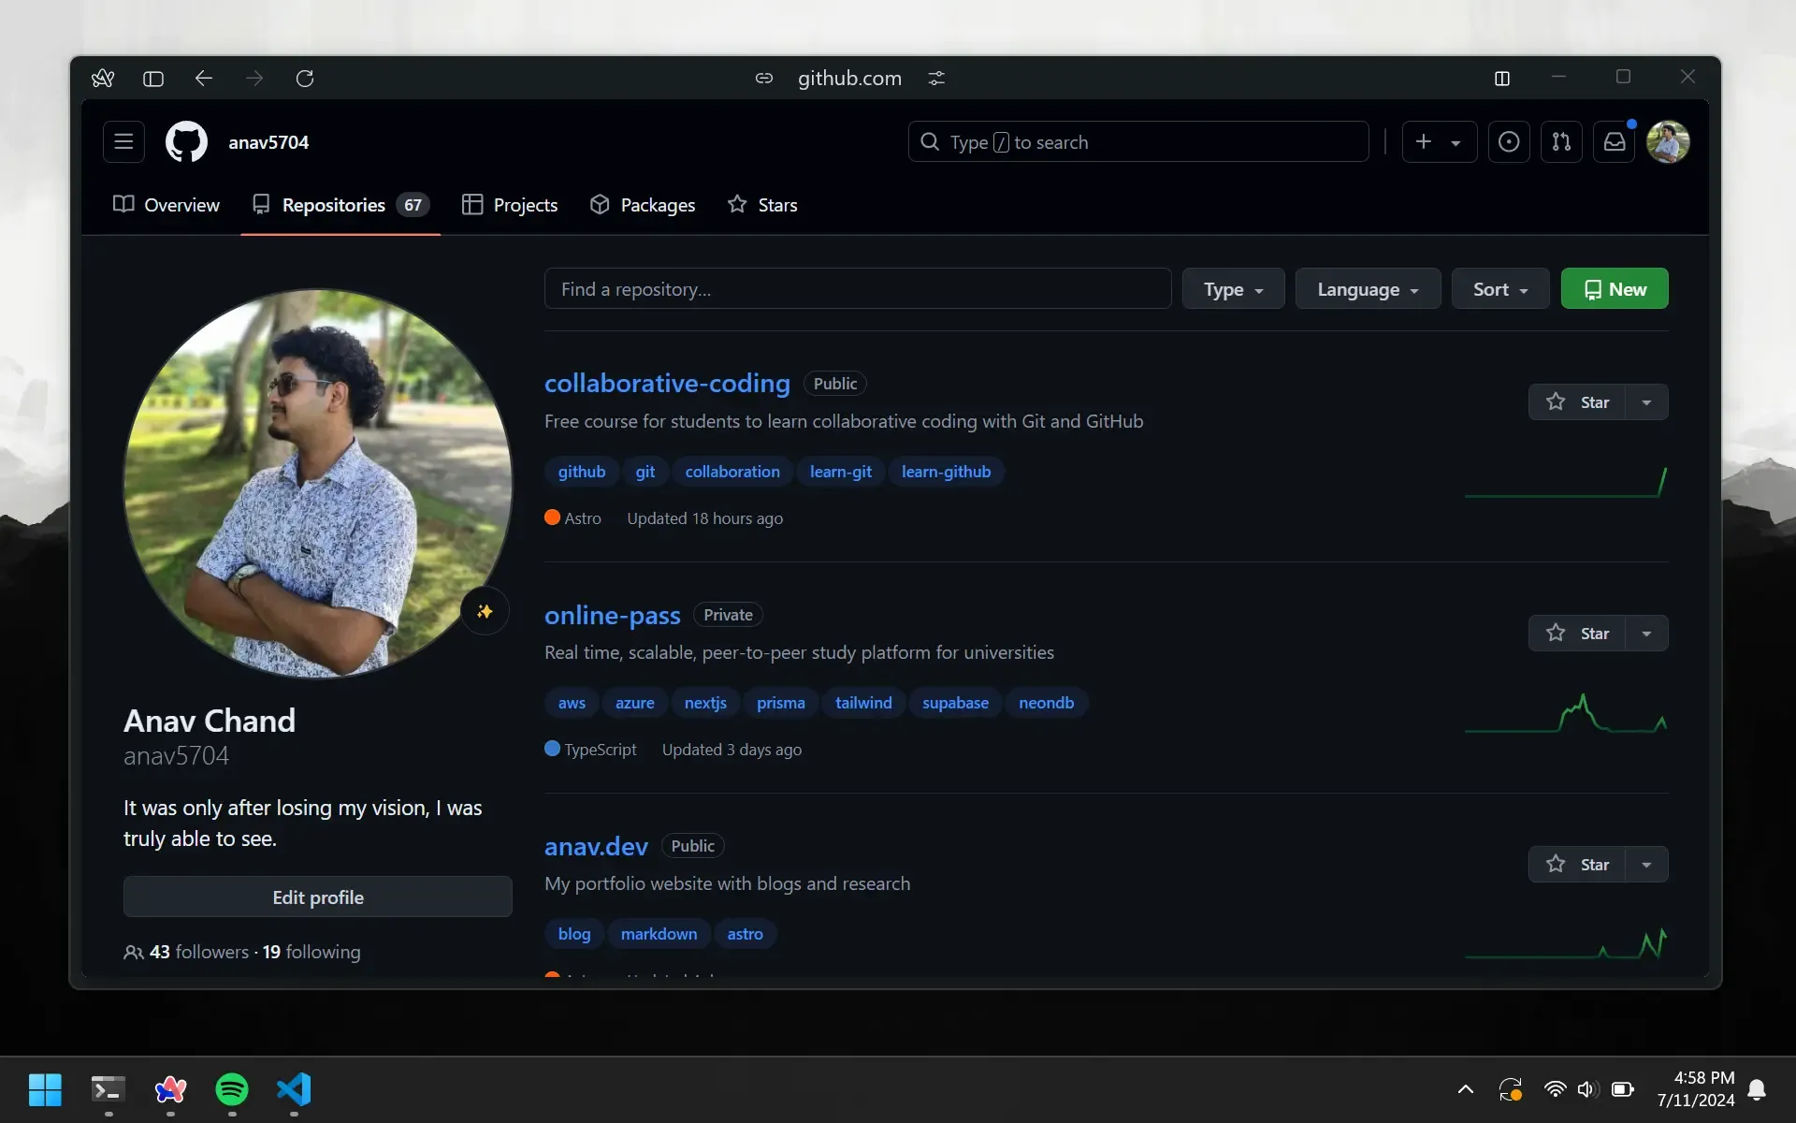Open the Pull requests icon
Viewport: 1796px width, 1123px height.
coord(1561,141)
